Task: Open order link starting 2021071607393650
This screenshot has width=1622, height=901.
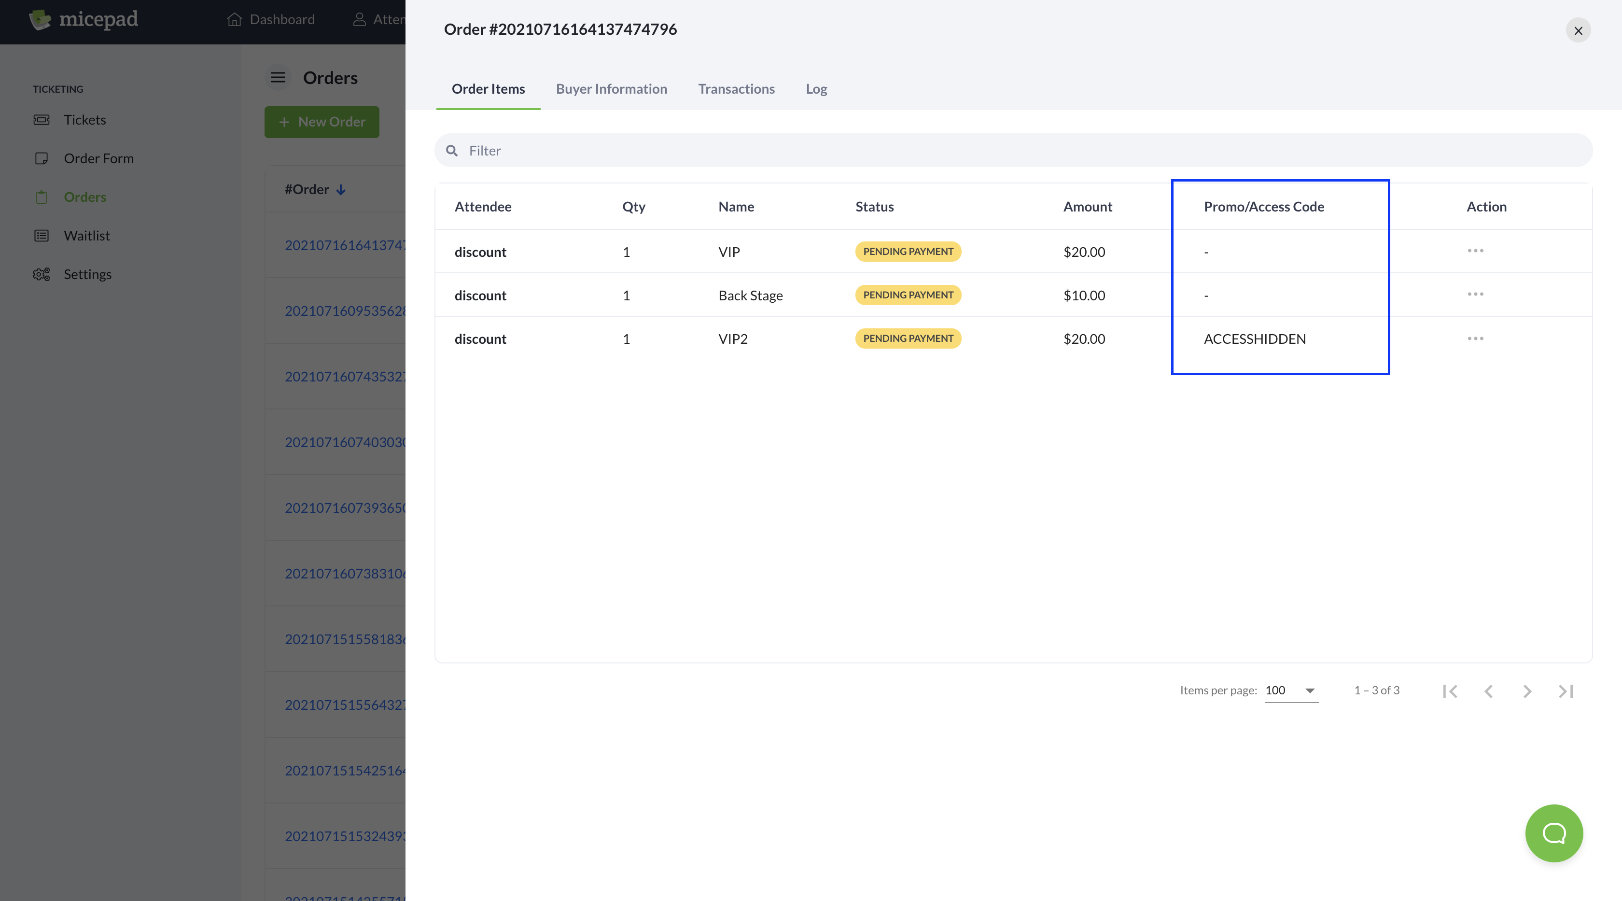Action: click(x=345, y=507)
